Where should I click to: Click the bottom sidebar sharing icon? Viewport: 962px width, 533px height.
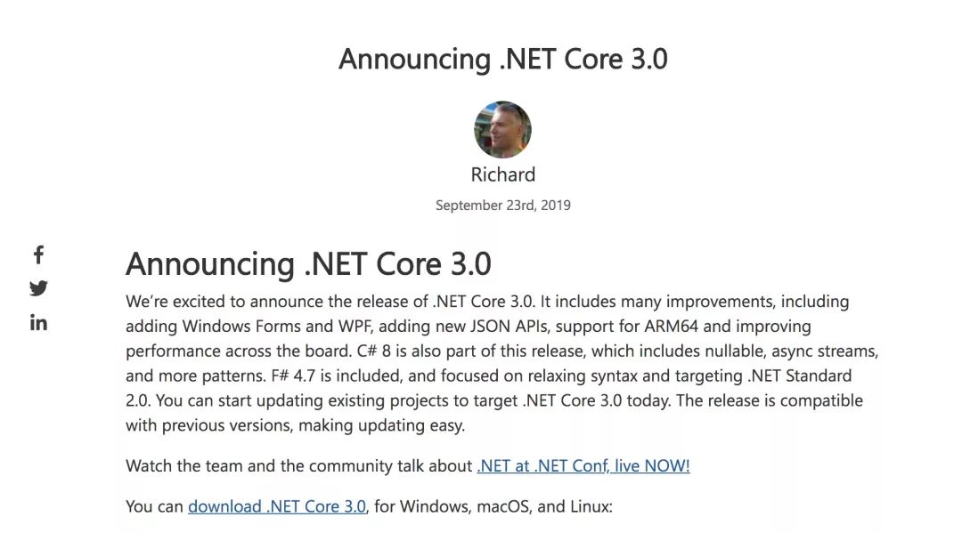coord(38,322)
